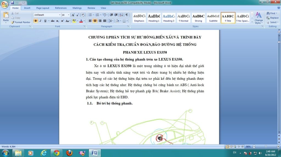Click the Increase Indent icon
281x157 pixels.
point(116,15)
